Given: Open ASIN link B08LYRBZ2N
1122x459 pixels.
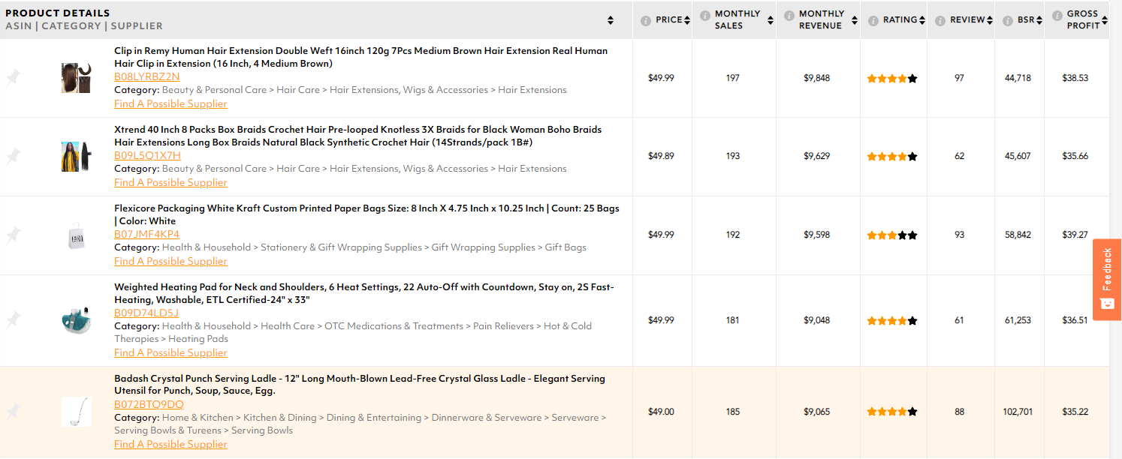Looking at the screenshot, I should click(x=147, y=76).
